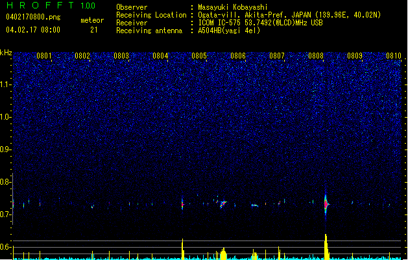
Task: Click the 0.6 kHz axis label
Action: click(x=5, y=247)
